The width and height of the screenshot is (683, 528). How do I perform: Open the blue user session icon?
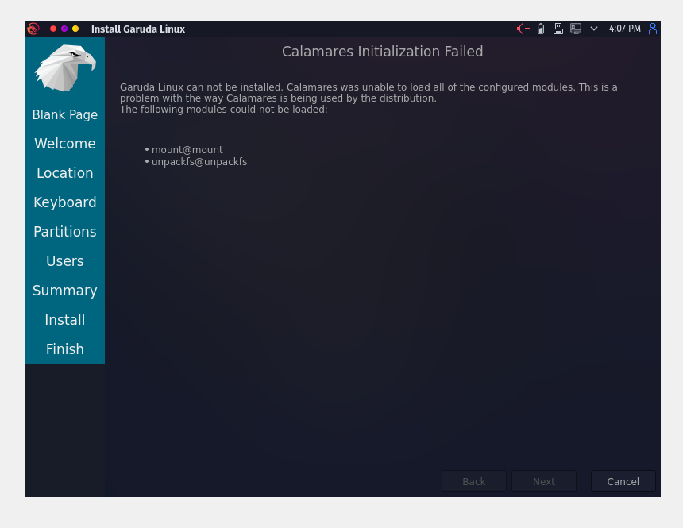tap(653, 29)
